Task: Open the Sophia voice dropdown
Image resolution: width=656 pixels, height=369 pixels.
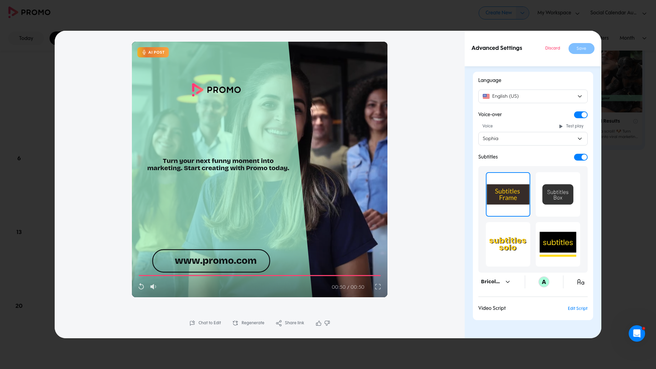Action: pos(533,139)
